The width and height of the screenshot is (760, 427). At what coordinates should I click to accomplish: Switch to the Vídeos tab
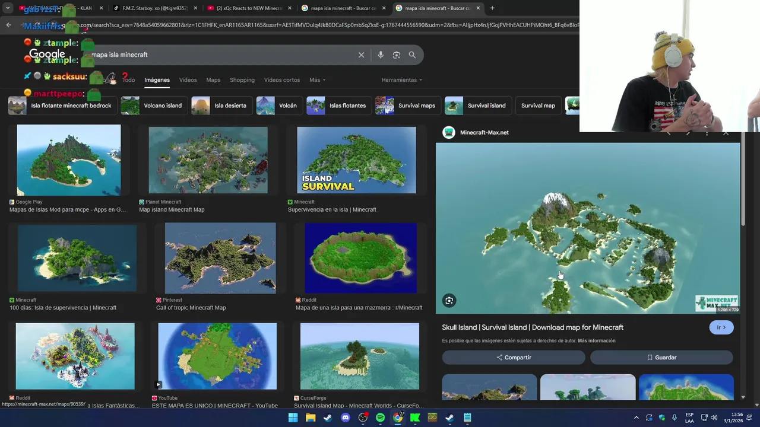(188, 80)
